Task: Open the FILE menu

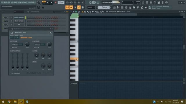Action: (2, 2)
